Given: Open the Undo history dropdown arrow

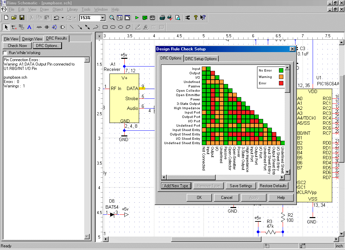Looking at the screenshot, I should coord(62,18).
